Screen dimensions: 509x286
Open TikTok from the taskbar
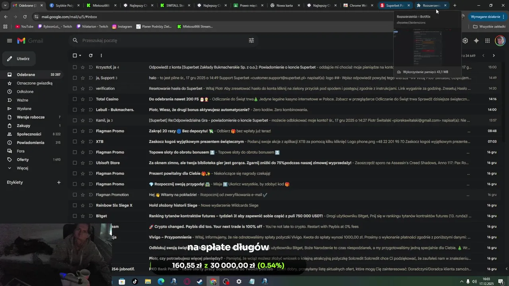[135, 282]
